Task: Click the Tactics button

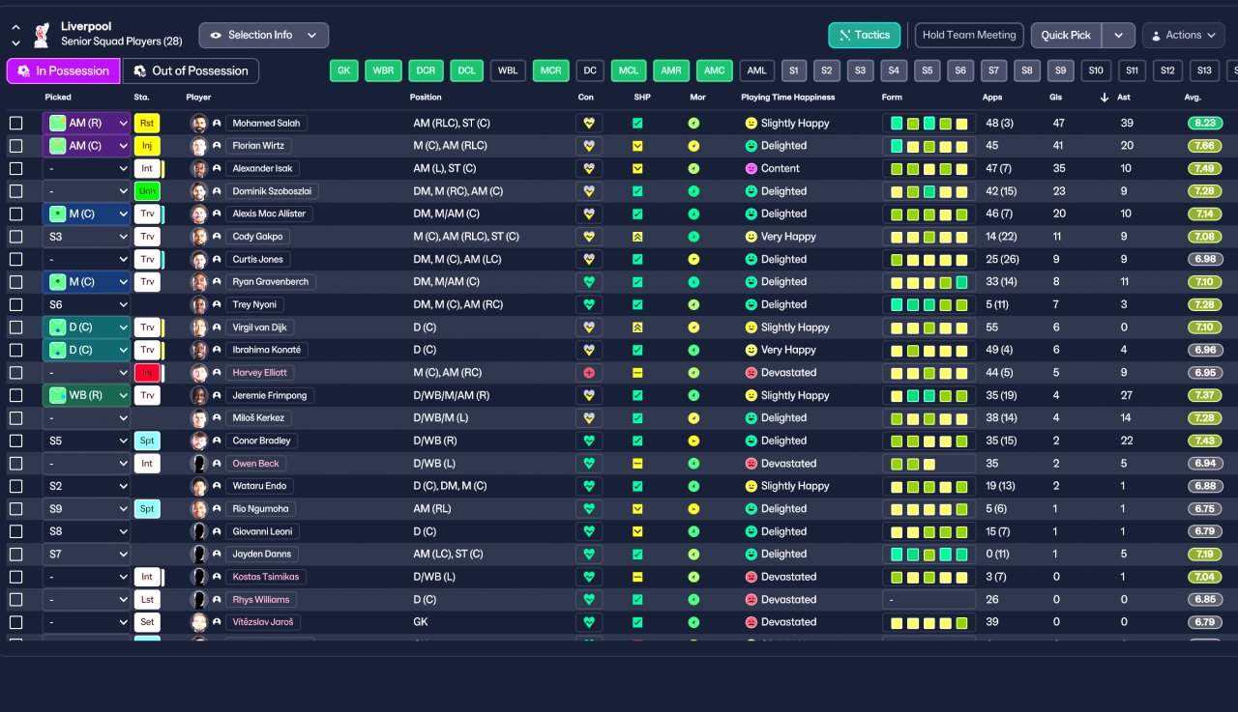Action: (865, 35)
